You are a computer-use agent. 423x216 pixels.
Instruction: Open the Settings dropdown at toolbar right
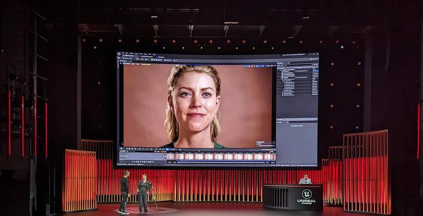314,59
